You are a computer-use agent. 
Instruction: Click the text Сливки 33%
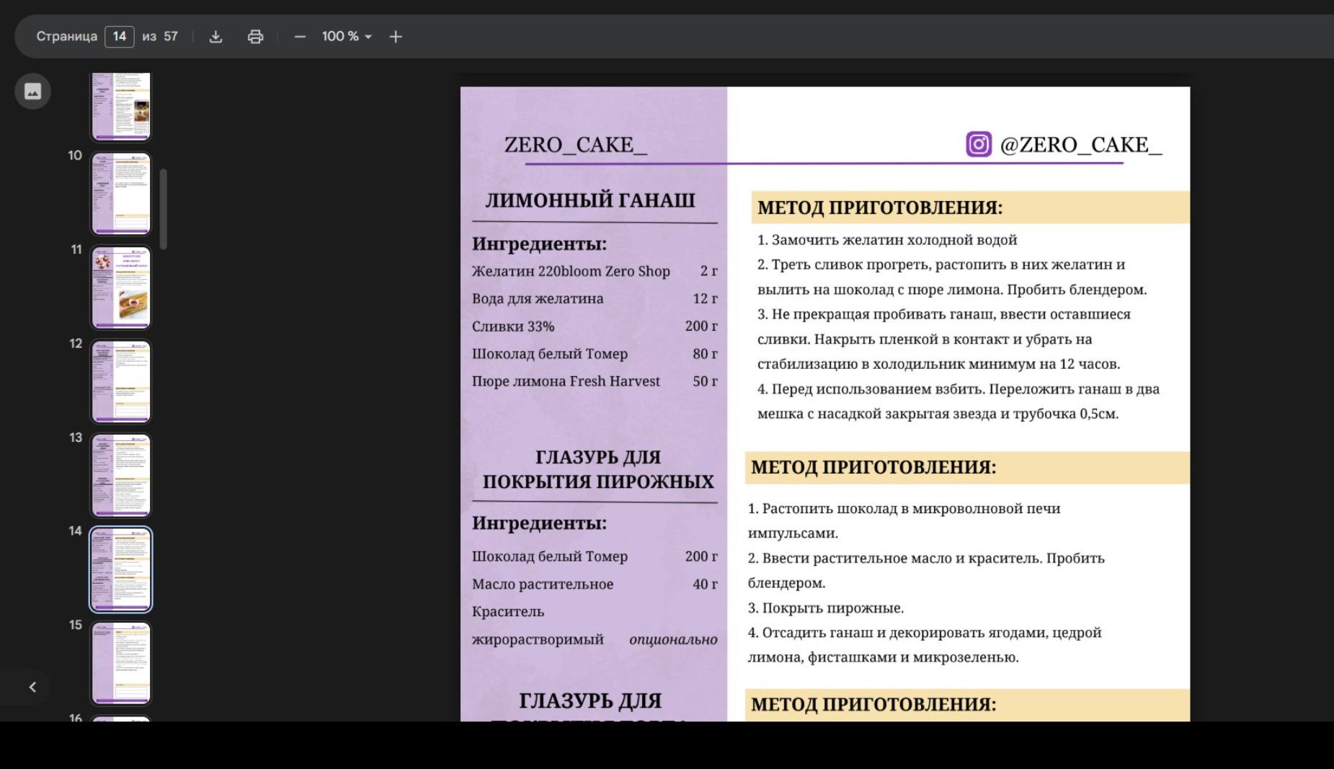(x=513, y=326)
